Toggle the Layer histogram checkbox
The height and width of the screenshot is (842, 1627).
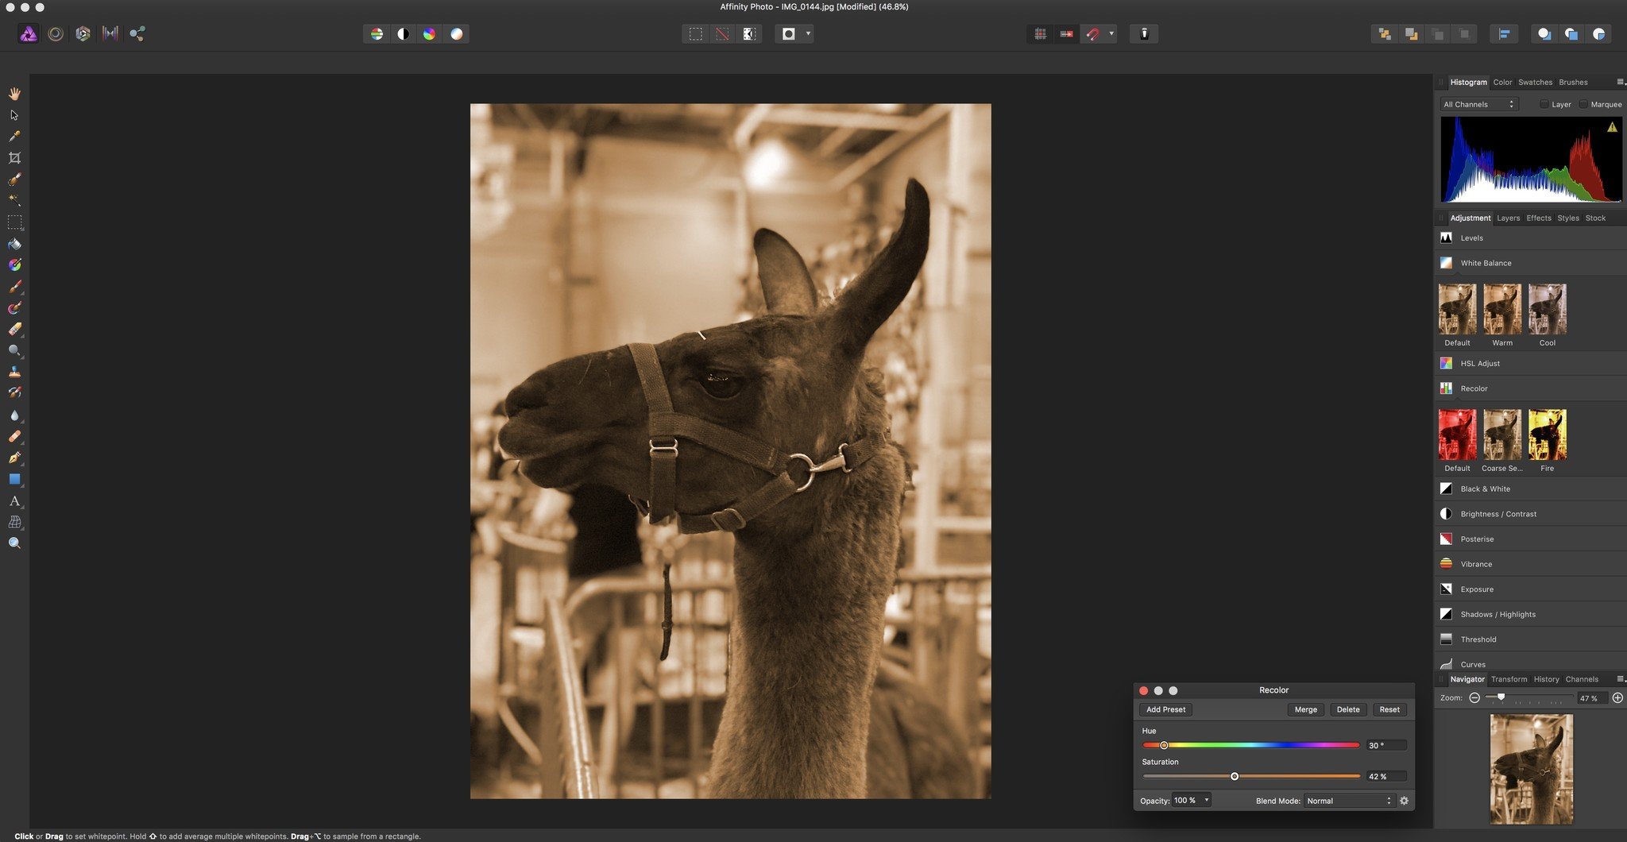click(x=1544, y=104)
